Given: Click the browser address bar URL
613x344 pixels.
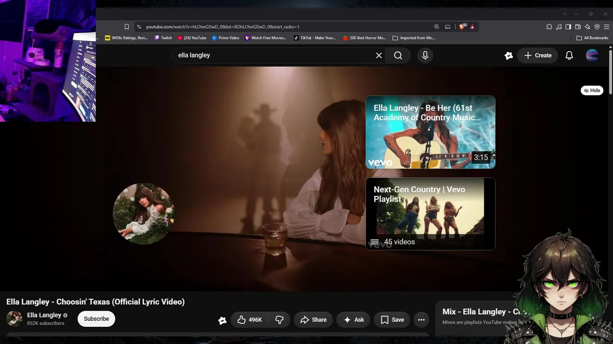Looking at the screenshot, I should click(223, 27).
